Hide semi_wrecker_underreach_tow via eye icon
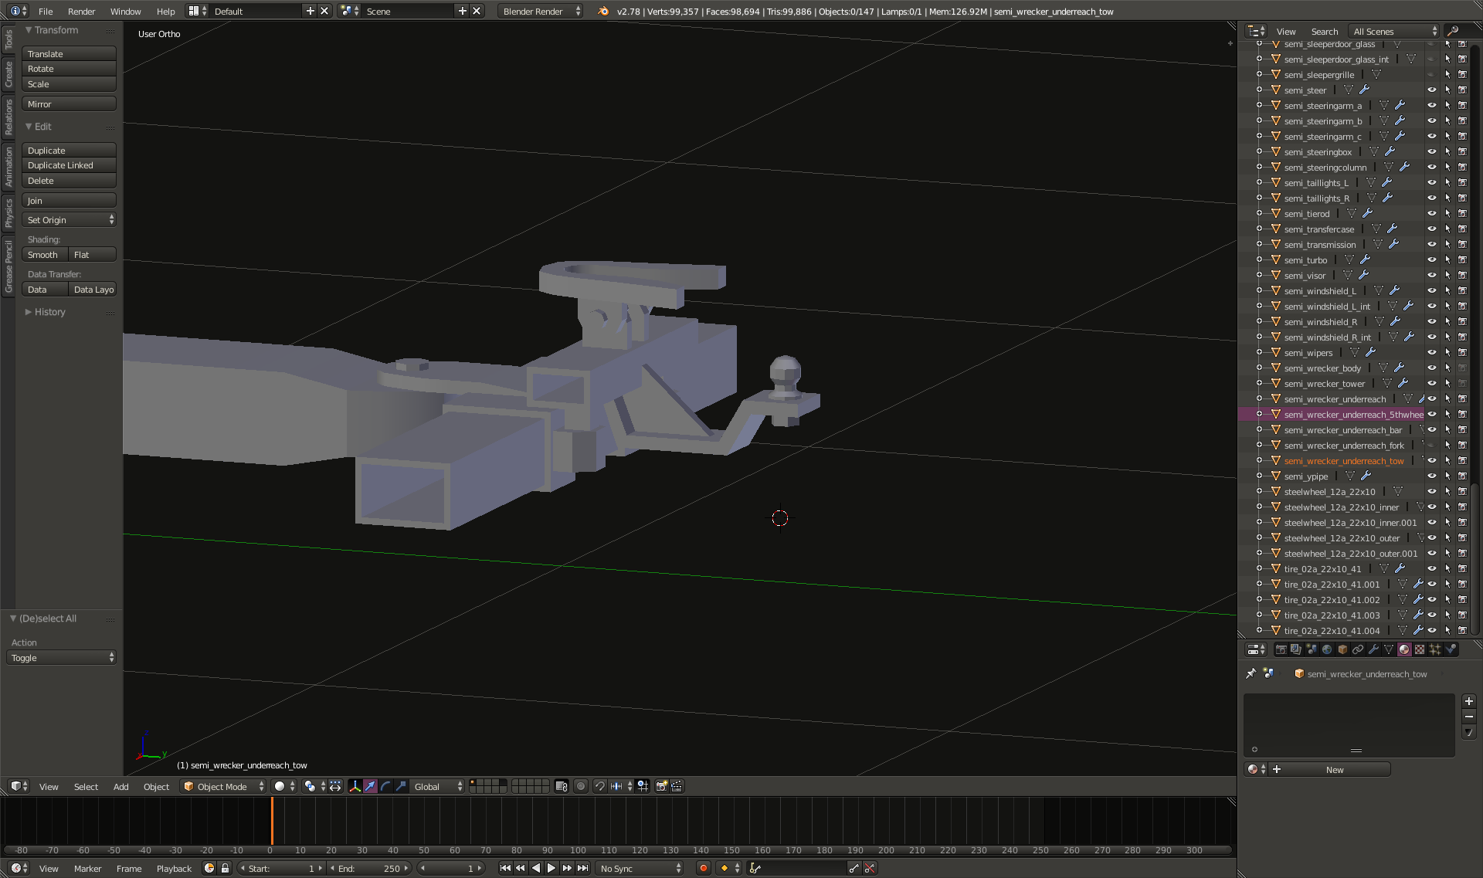1483x878 pixels. 1431,461
